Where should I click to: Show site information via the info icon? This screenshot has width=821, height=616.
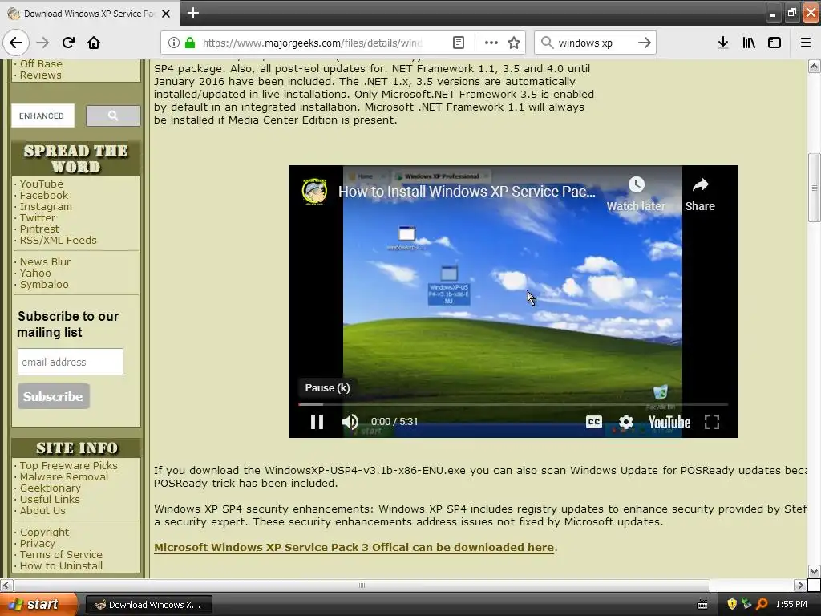coord(174,43)
